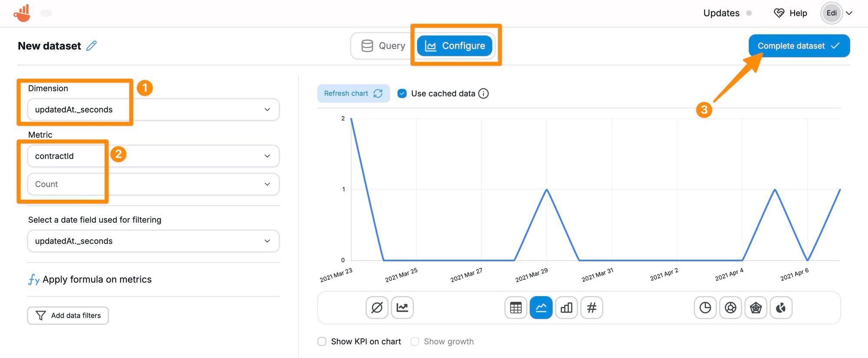
Task: Switch to the bar chart type
Action: pyautogui.click(x=566, y=308)
